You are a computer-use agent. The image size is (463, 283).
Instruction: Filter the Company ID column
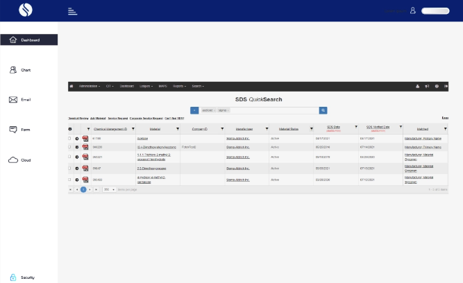(x=222, y=129)
